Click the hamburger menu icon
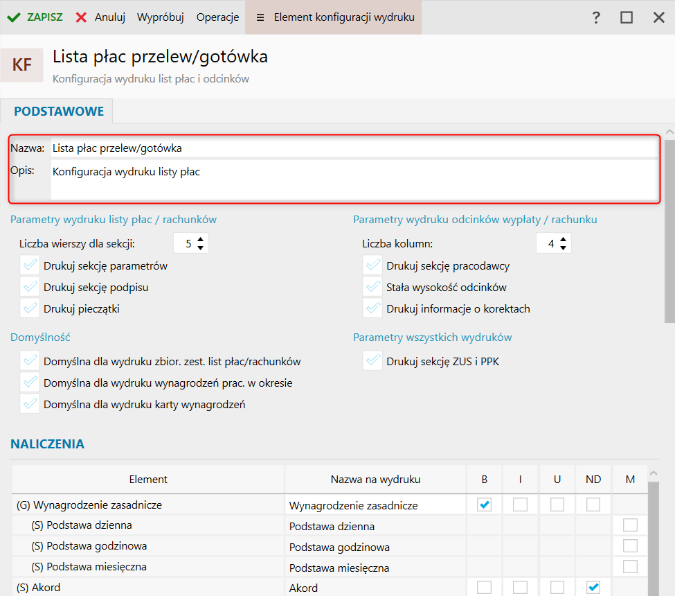The height and width of the screenshot is (596, 675). 260,17
